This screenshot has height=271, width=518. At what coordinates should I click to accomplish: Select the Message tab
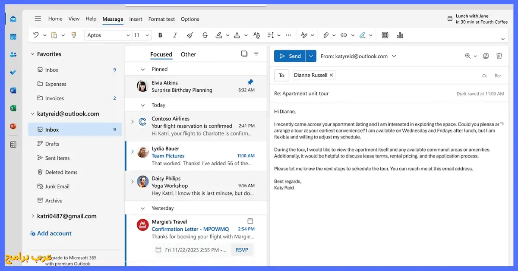[x=113, y=19]
